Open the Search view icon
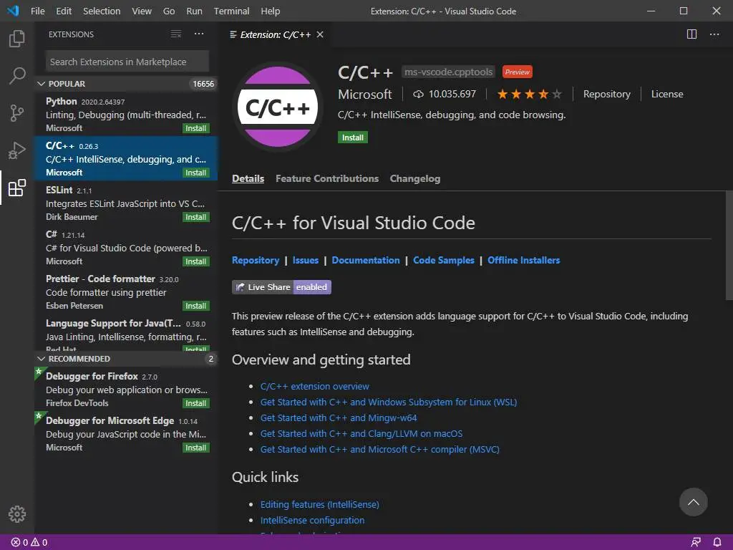 pos(17,76)
